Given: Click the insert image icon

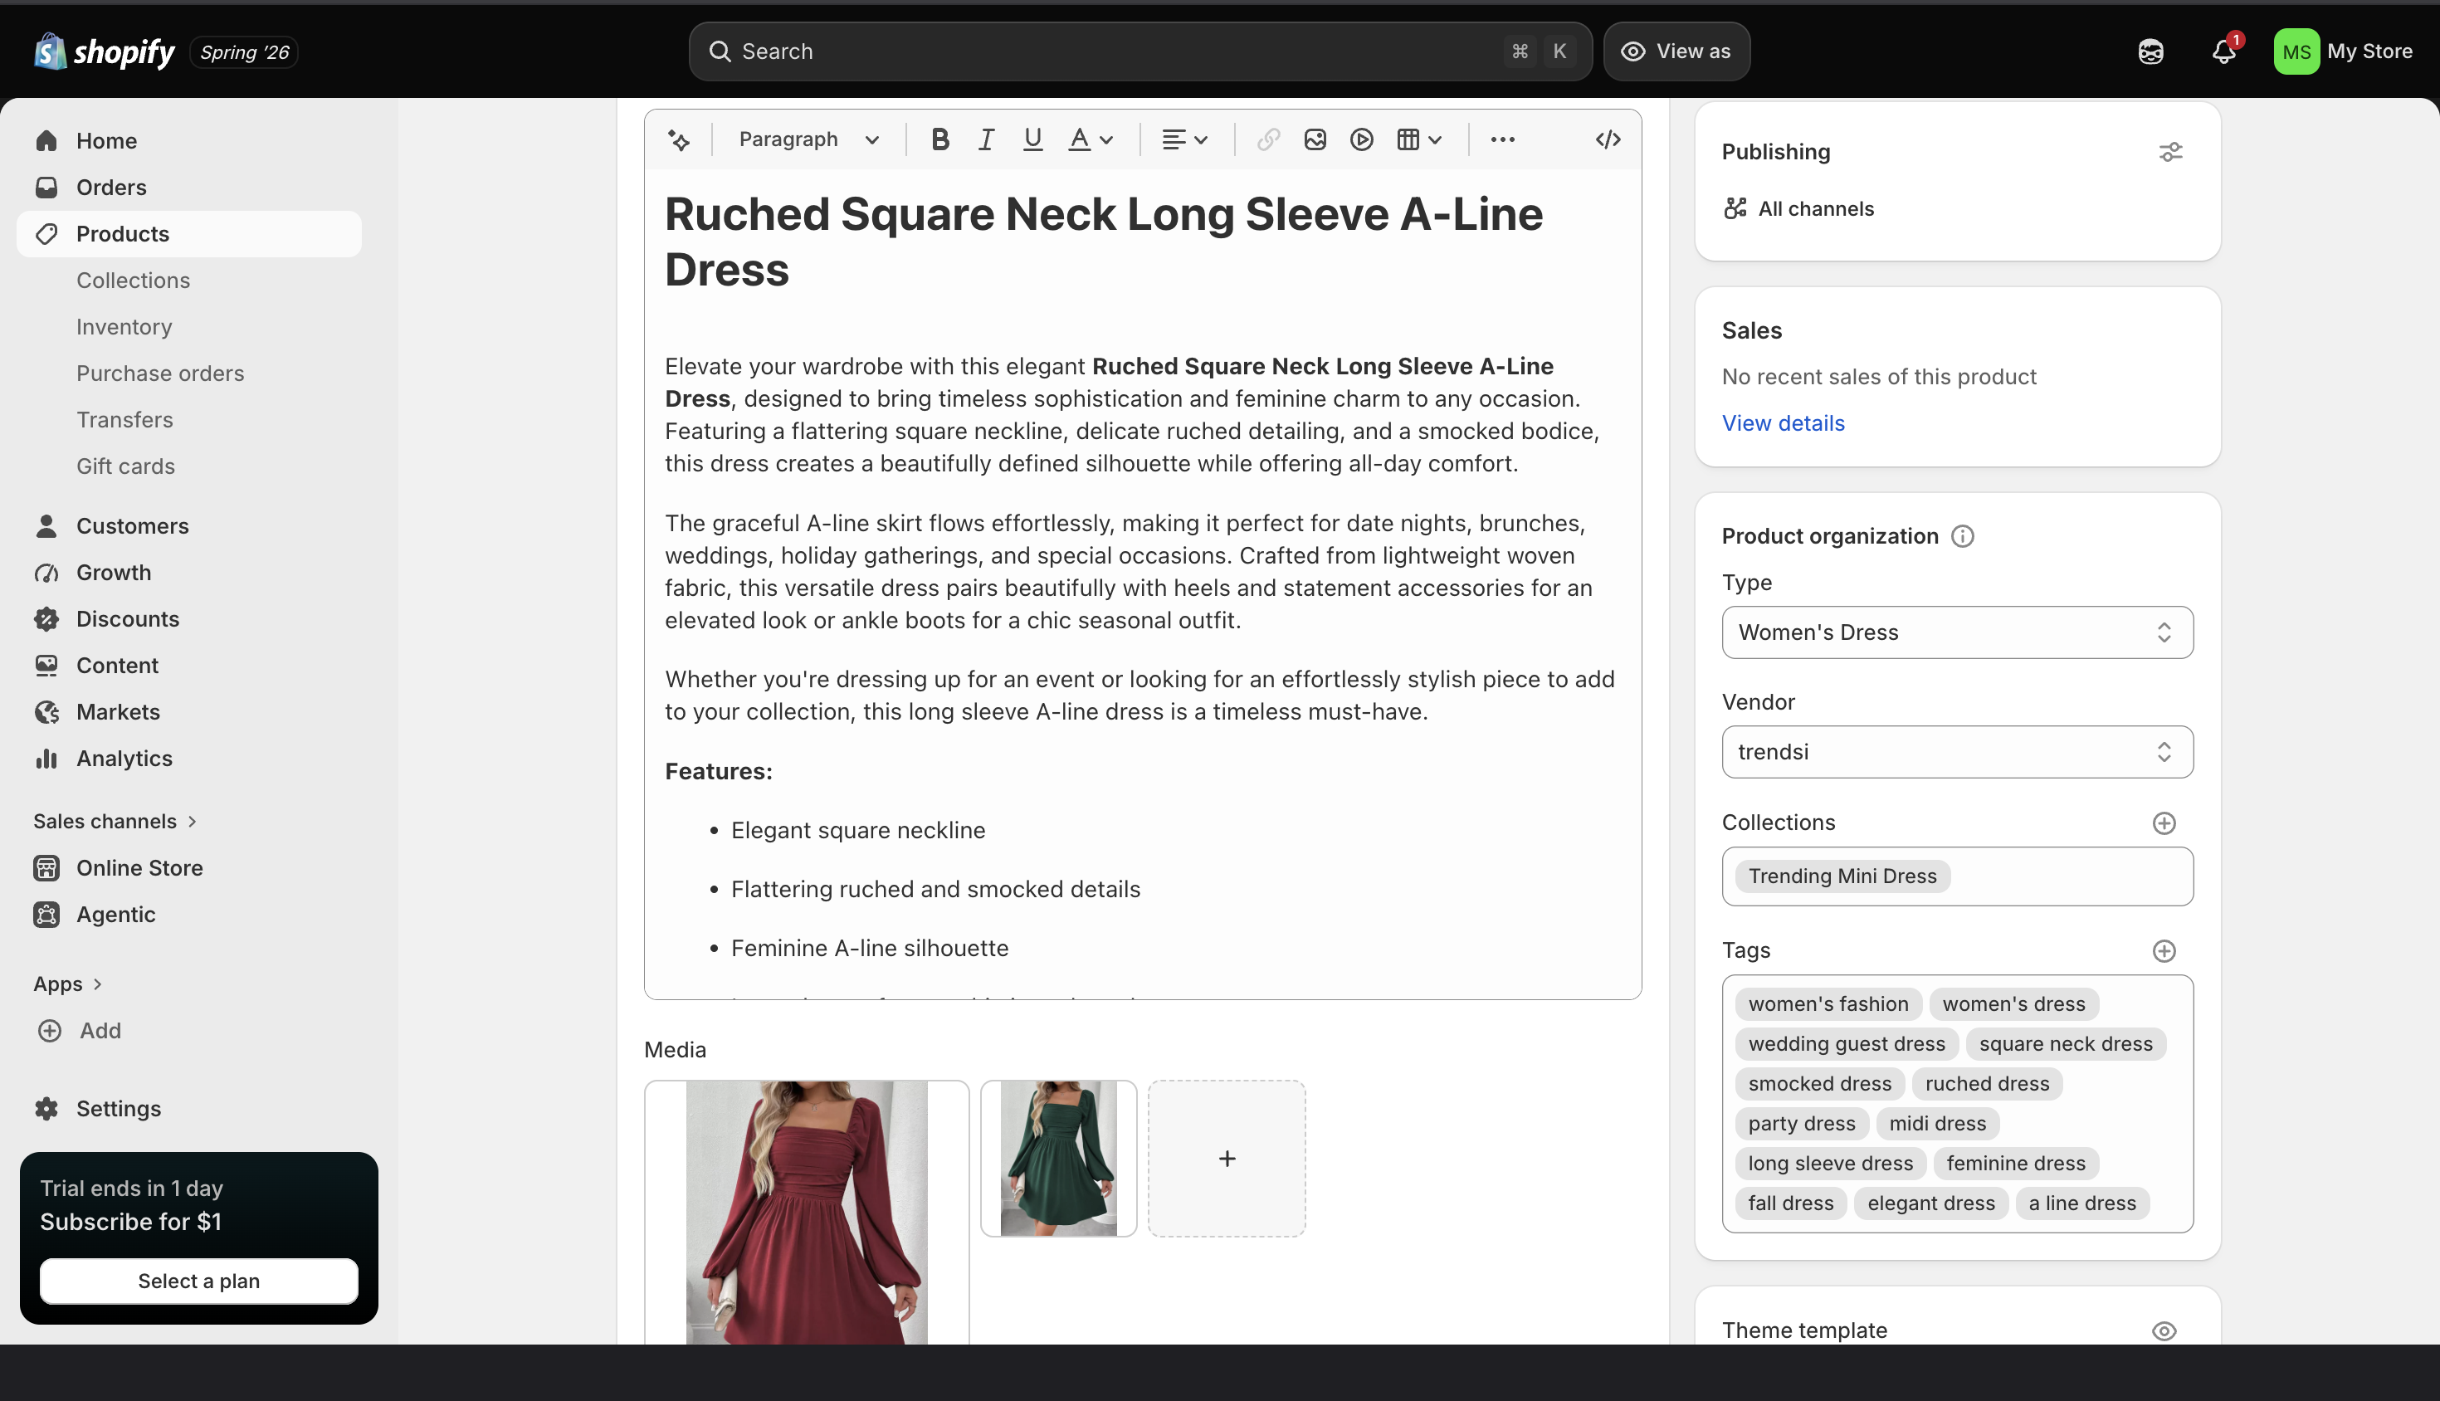Looking at the screenshot, I should coord(1315,139).
